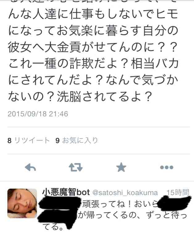The image size is (194, 236).
Task: Click tweet line にされてんだよ？なんで気づか
Action: (93, 80)
